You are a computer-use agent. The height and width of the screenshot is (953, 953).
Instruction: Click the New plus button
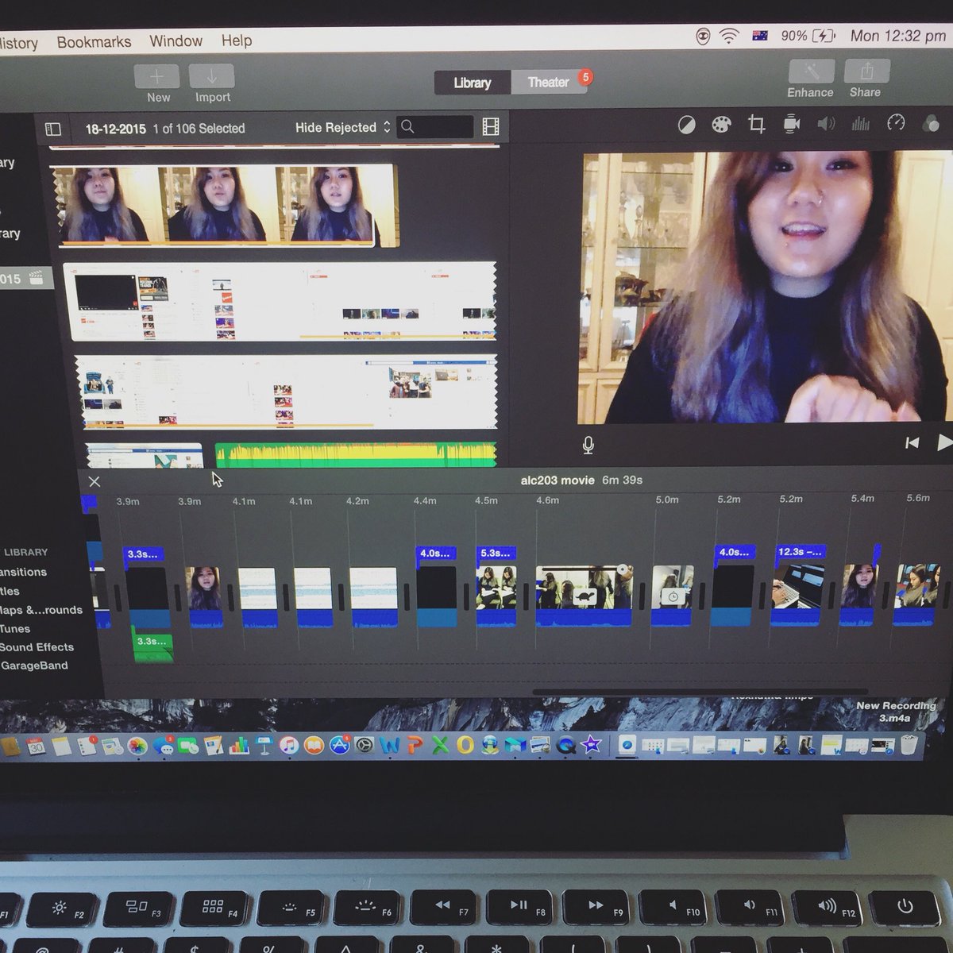pos(157,77)
